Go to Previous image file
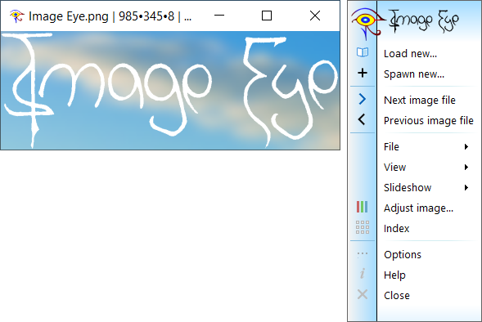This screenshot has height=322, width=482. [x=429, y=121]
